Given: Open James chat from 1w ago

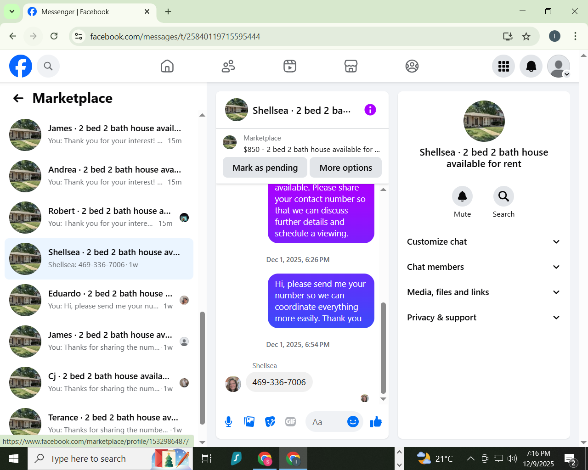Looking at the screenshot, I should pyautogui.click(x=99, y=341).
